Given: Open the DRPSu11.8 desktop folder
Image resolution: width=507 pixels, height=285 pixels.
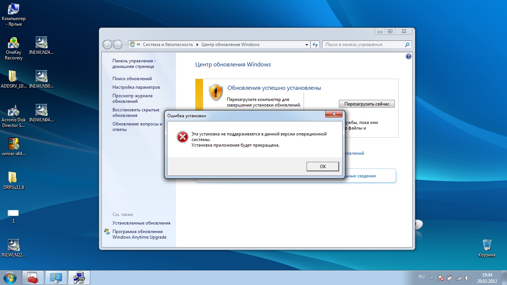Looking at the screenshot, I should [13, 181].
